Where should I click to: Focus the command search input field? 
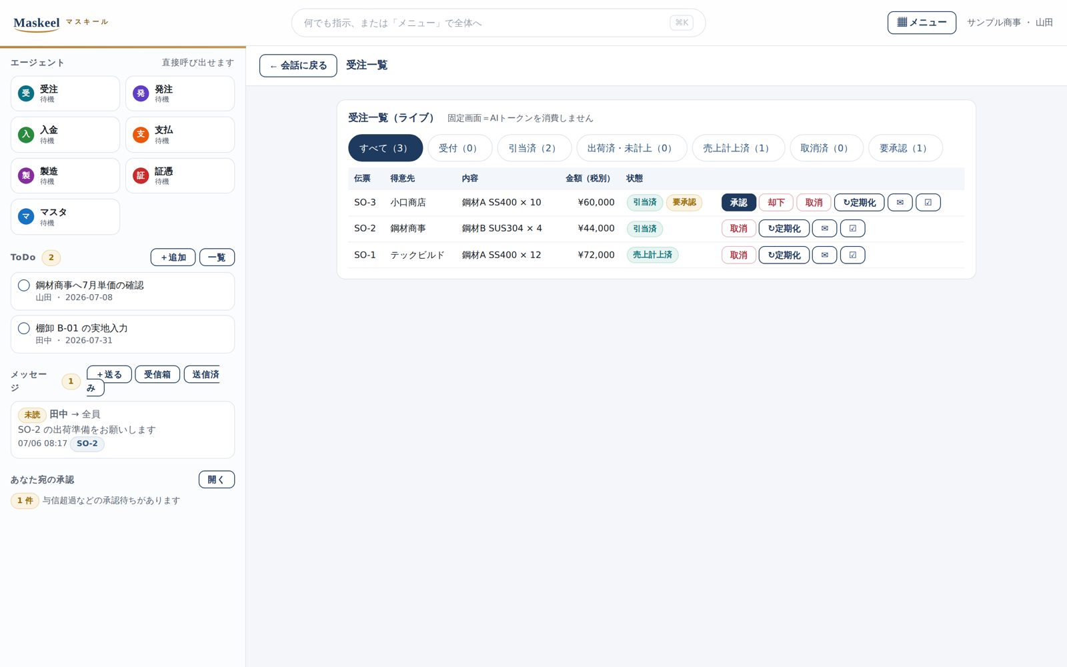[x=498, y=23]
